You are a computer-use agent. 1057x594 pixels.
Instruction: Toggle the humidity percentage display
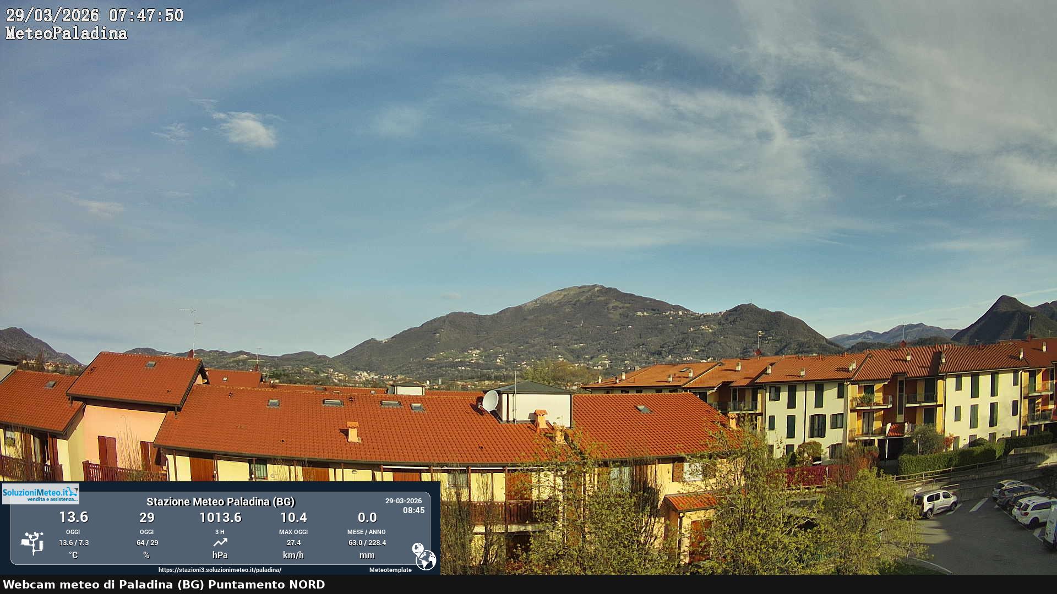148,518
